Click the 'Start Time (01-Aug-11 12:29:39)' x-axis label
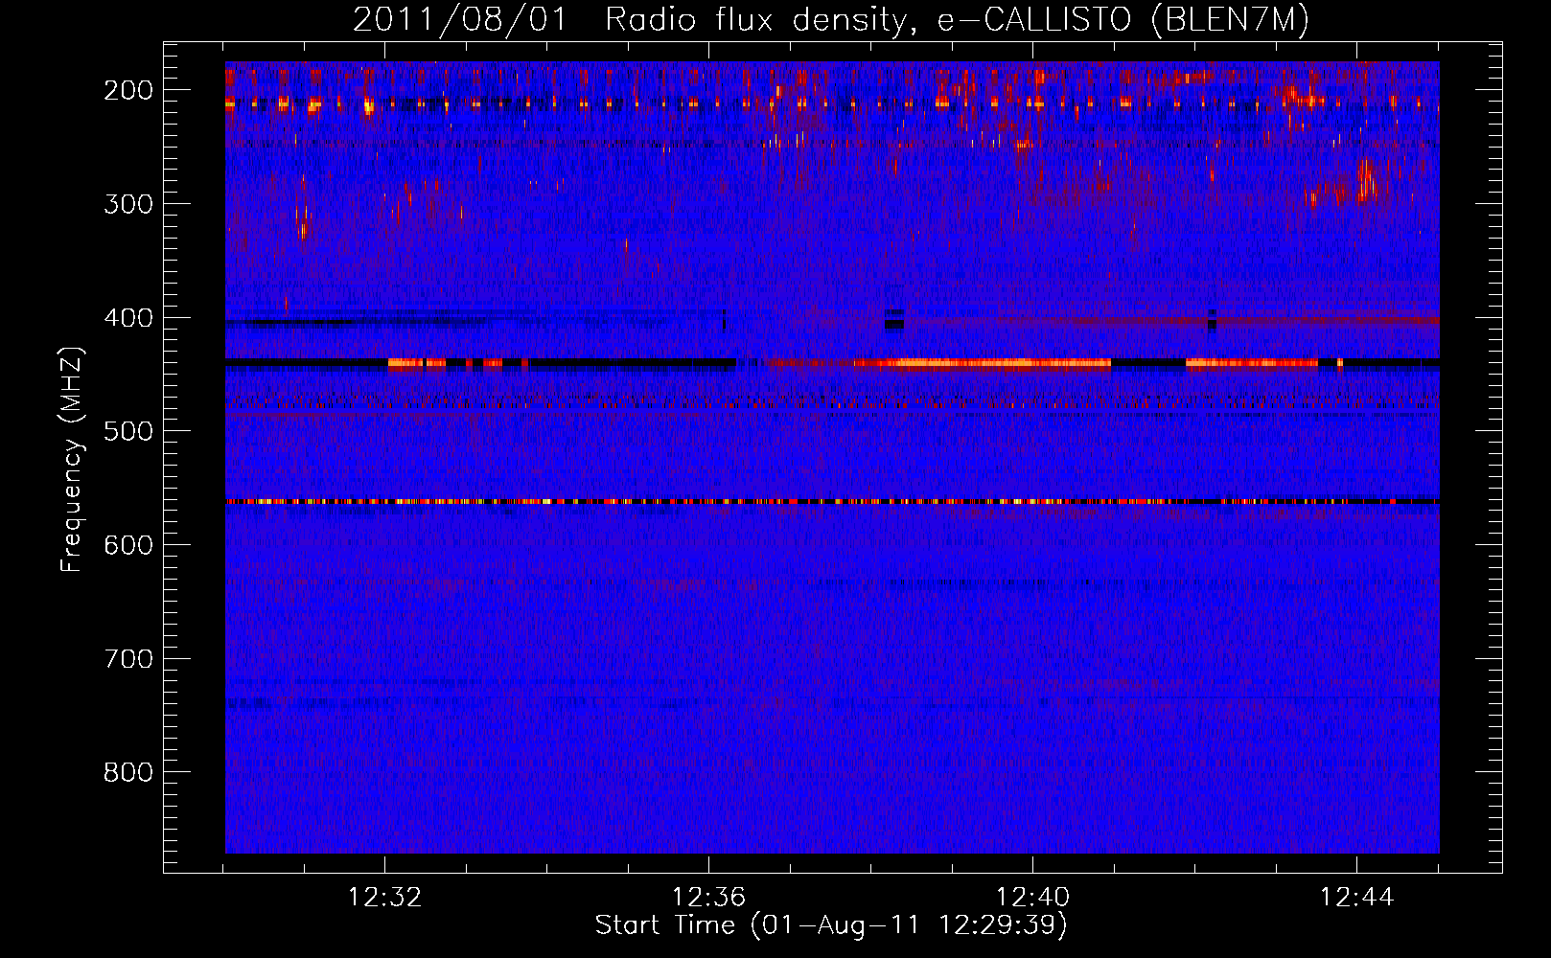Viewport: 1551px width, 958px height. (831, 925)
